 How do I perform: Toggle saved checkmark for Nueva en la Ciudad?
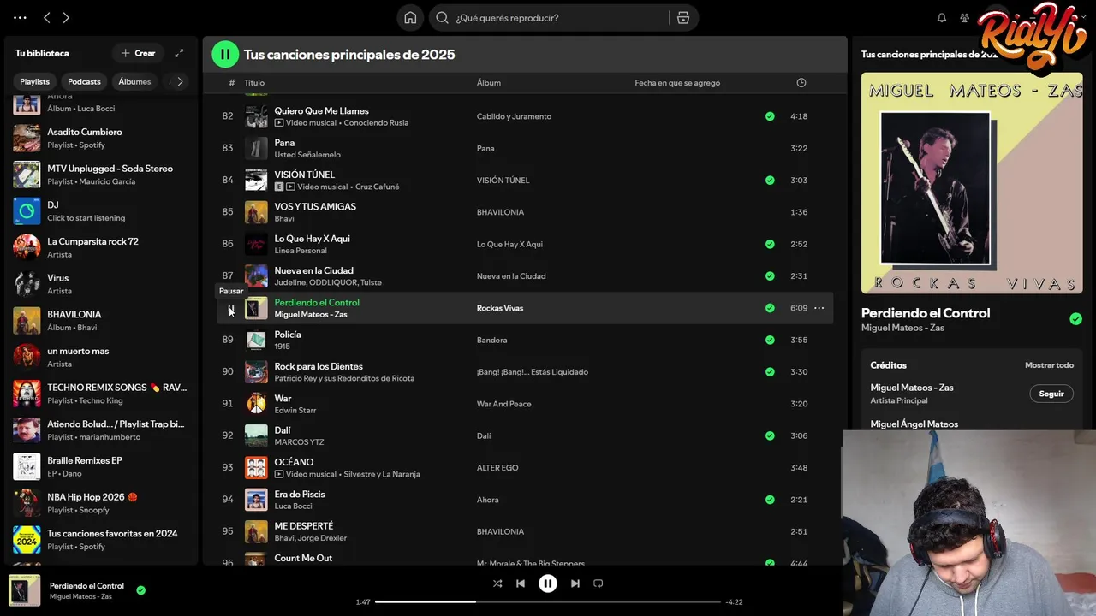[770, 276]
